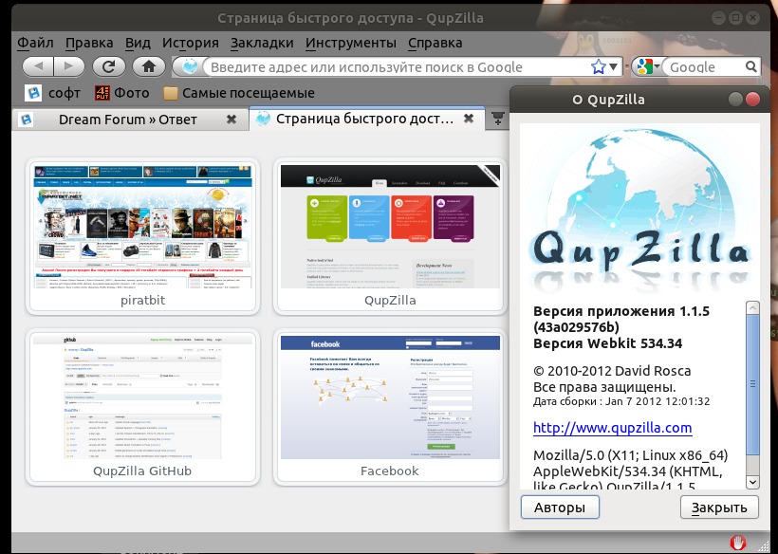The height and width of the screenshot is (554, 778).
Task: Open the QupZilla speed dial thumbnail
Action: (390, 227)
